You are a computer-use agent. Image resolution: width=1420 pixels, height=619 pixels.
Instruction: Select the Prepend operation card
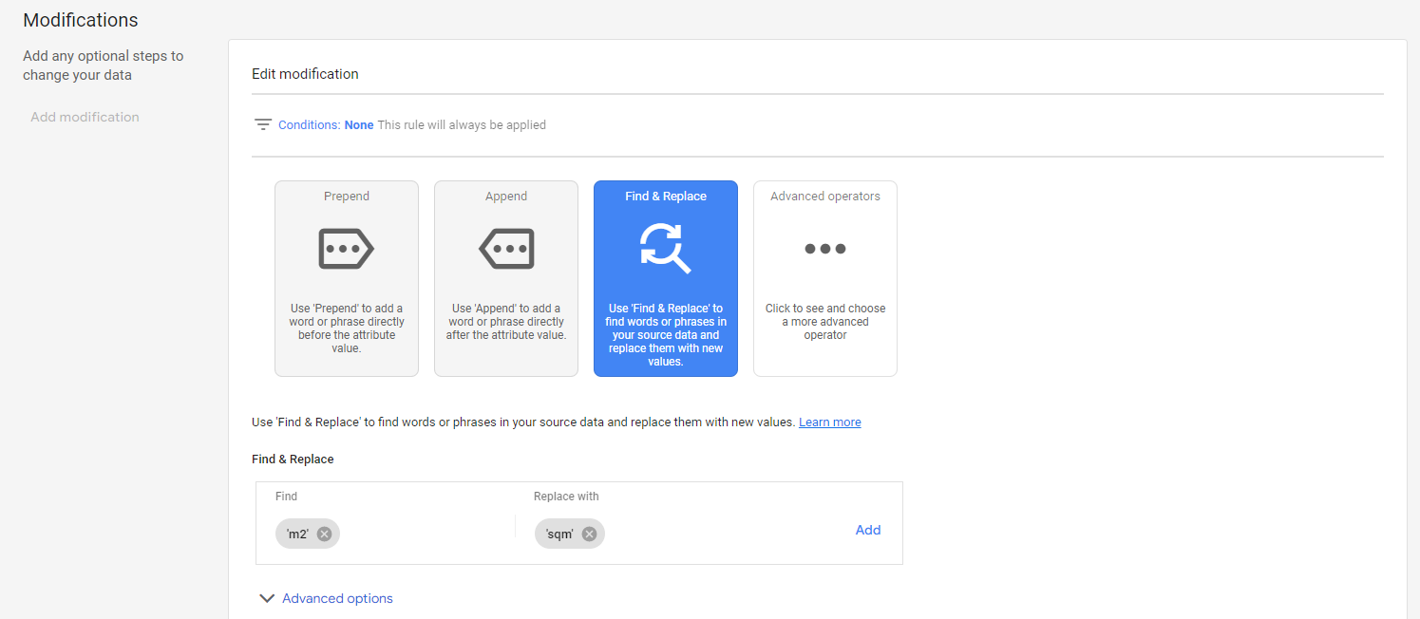coord(347,279)
